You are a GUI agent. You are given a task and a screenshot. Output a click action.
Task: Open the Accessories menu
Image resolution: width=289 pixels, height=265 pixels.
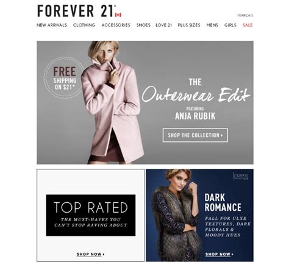coord(116,25)
